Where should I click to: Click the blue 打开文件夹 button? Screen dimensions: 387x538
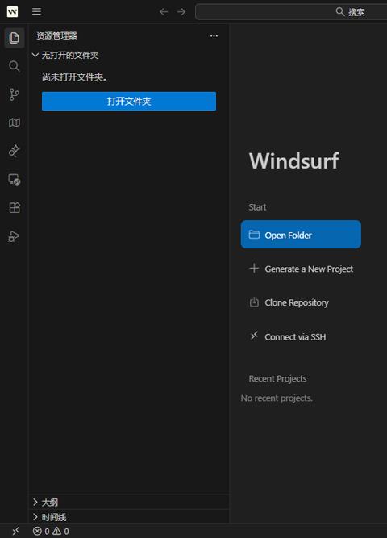129,101
